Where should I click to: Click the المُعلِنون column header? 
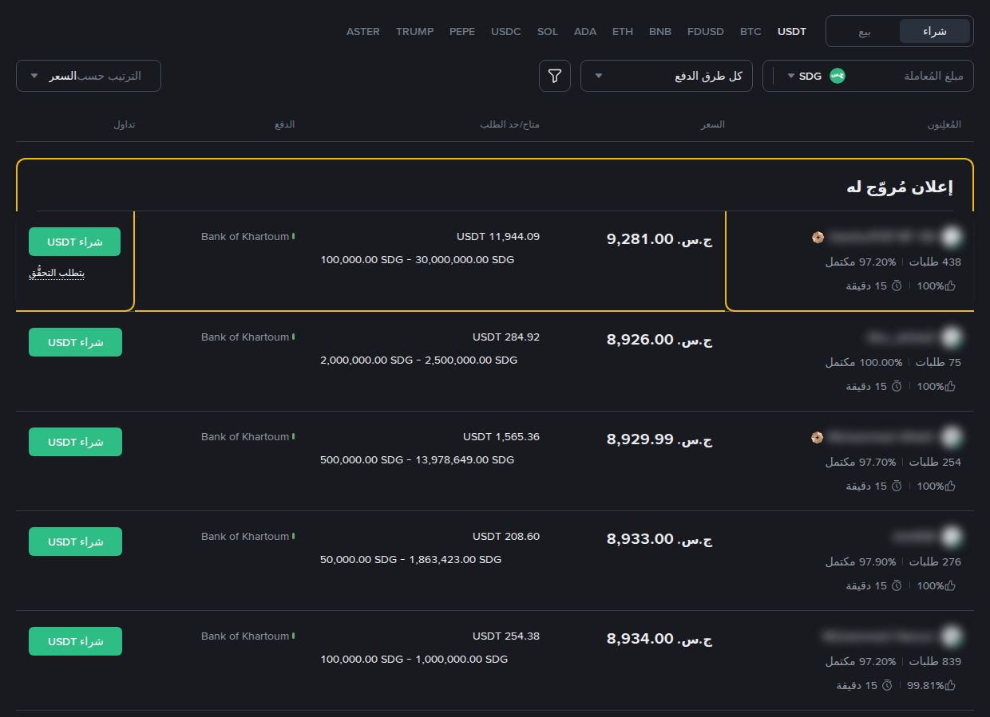click(944, 125)
